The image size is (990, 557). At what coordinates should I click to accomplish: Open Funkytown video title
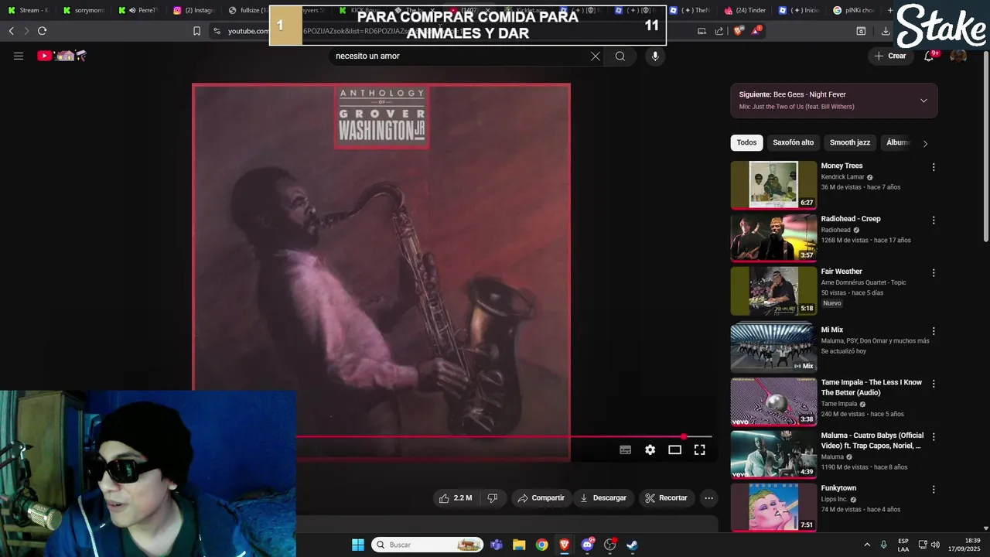pyautogui.click(x=838, y=488)
